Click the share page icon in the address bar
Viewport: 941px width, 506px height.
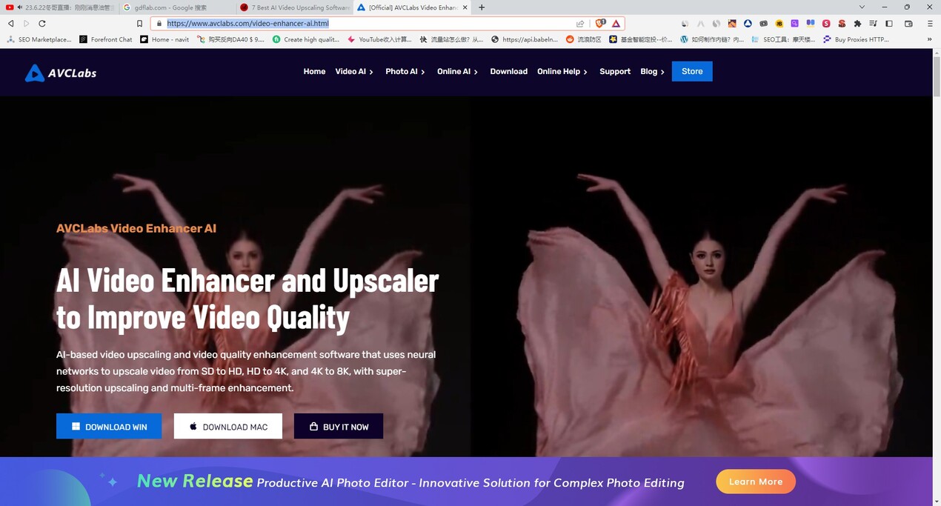pos(580,23)
